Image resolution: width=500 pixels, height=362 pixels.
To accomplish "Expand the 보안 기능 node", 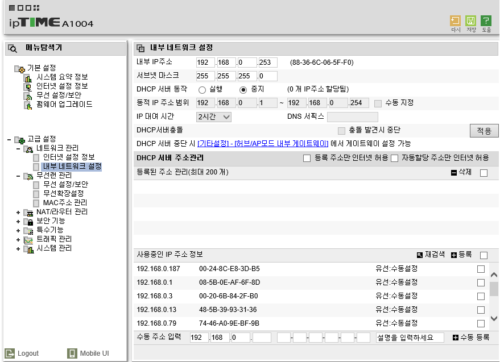I will [18, 222].
